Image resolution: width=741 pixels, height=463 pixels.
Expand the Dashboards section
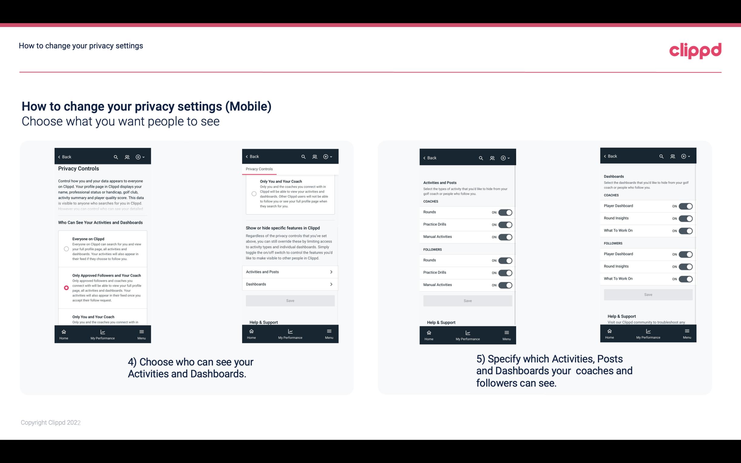pos(290,283)
